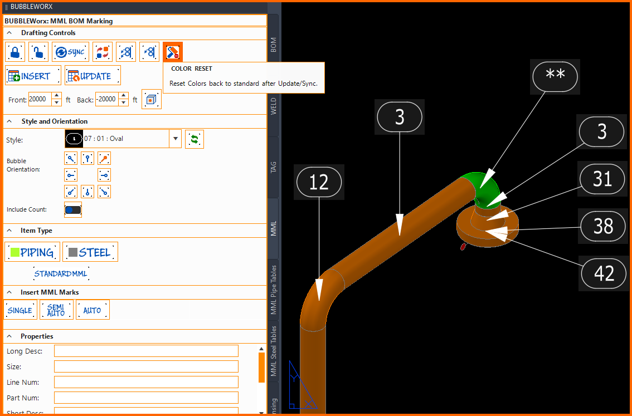Set bubble orientation to lower-right
632x416 pixels.
[x=104, y=192]
